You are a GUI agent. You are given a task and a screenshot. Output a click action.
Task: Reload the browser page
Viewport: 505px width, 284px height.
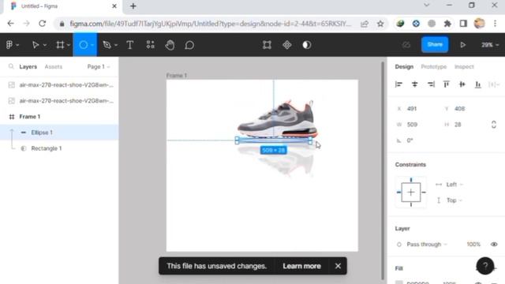click(42, 24)
